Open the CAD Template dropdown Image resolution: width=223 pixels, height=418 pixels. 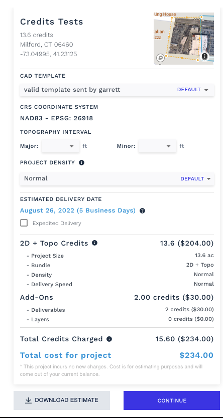point(117,90)
